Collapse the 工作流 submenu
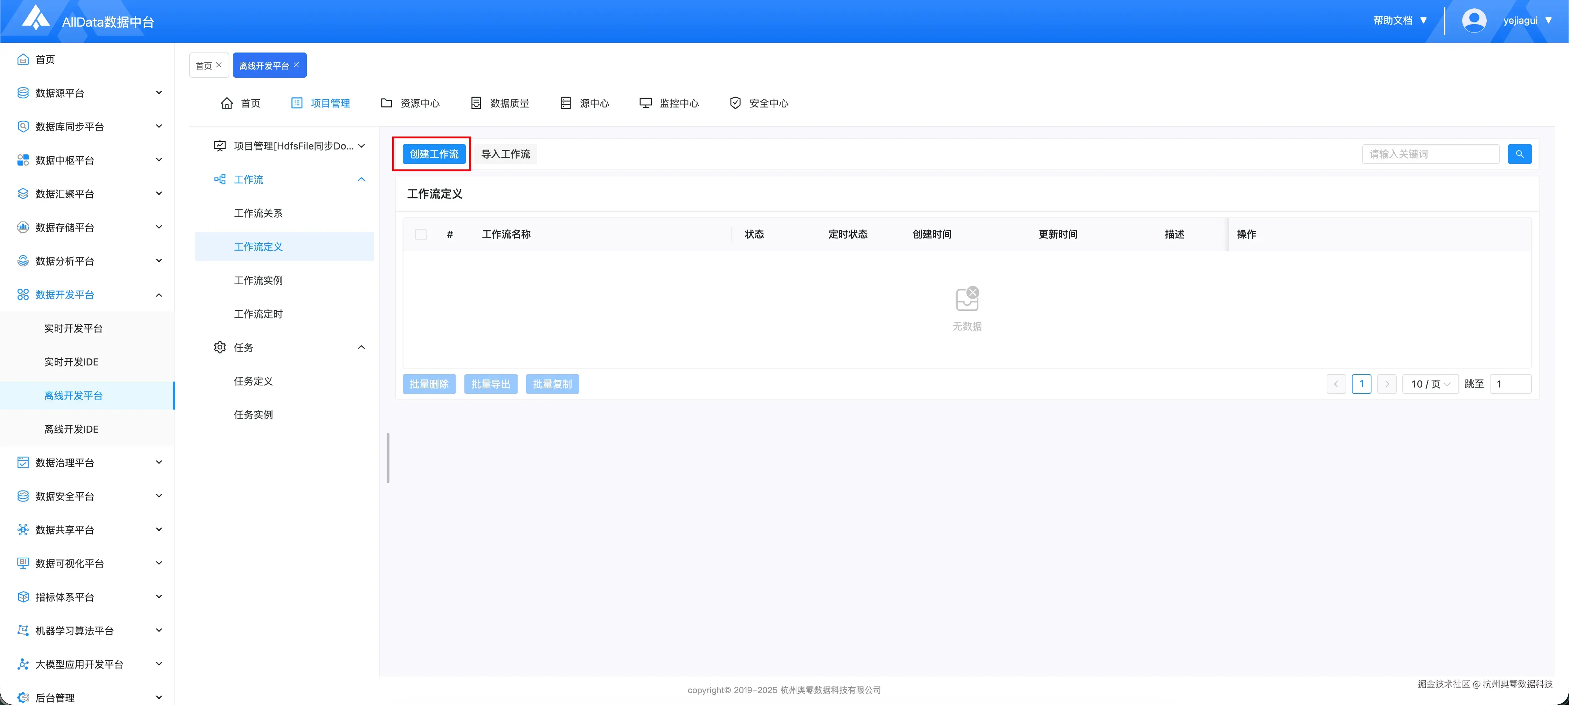 [361, 180]
